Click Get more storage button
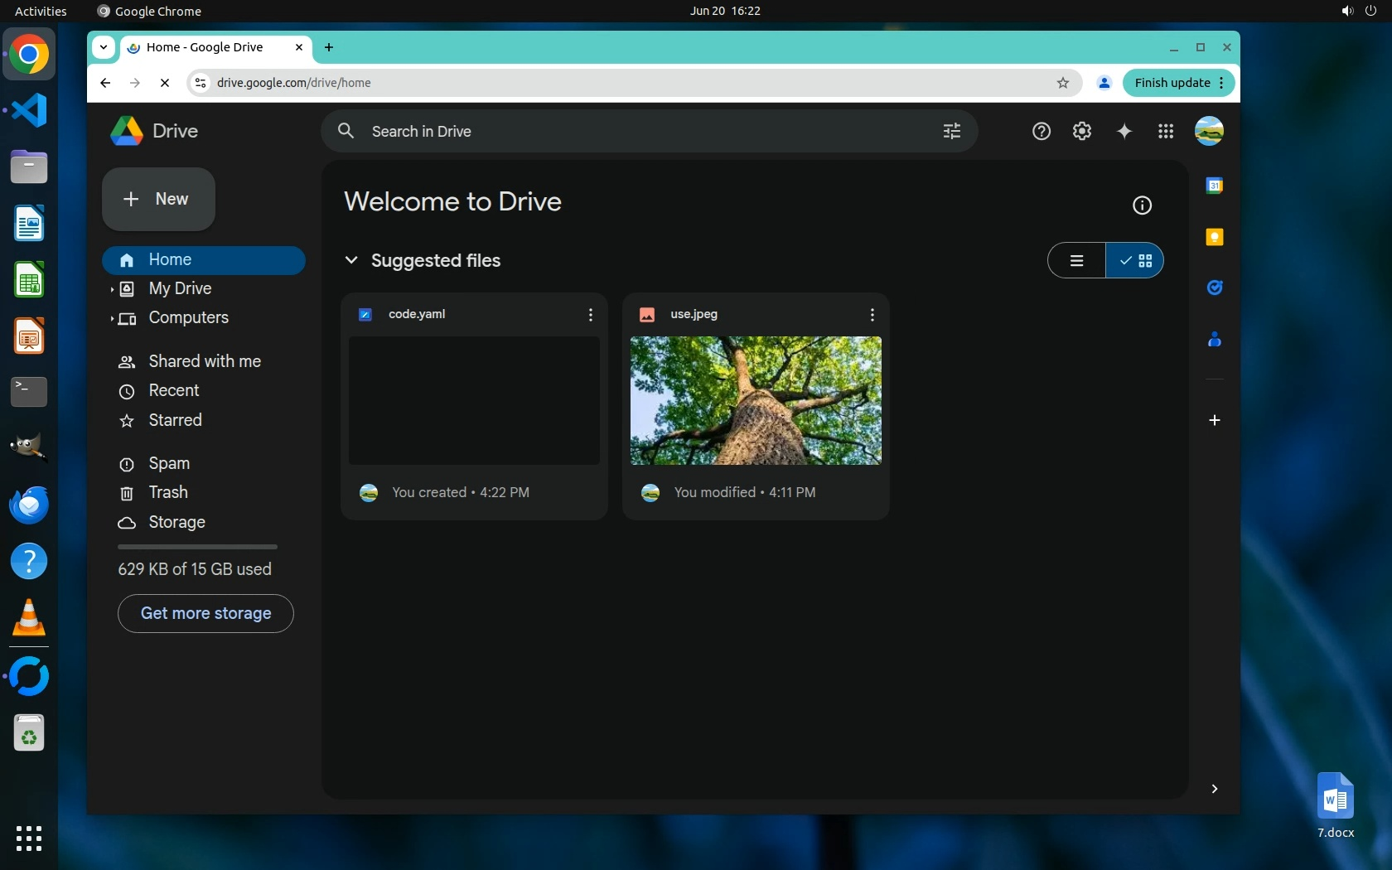The image size is (1392, 870). pos(205,613)
